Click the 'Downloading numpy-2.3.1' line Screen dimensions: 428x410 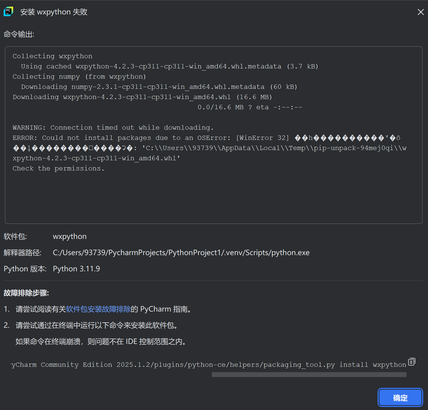tap(159, 87)
